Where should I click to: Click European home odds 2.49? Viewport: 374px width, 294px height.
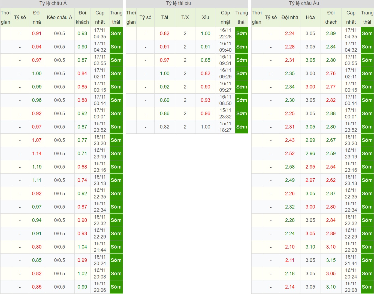[x=290, y=180]
